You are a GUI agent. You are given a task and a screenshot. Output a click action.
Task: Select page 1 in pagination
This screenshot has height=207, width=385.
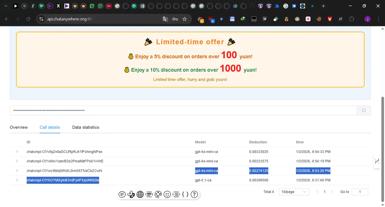click(x=325, y=192)
